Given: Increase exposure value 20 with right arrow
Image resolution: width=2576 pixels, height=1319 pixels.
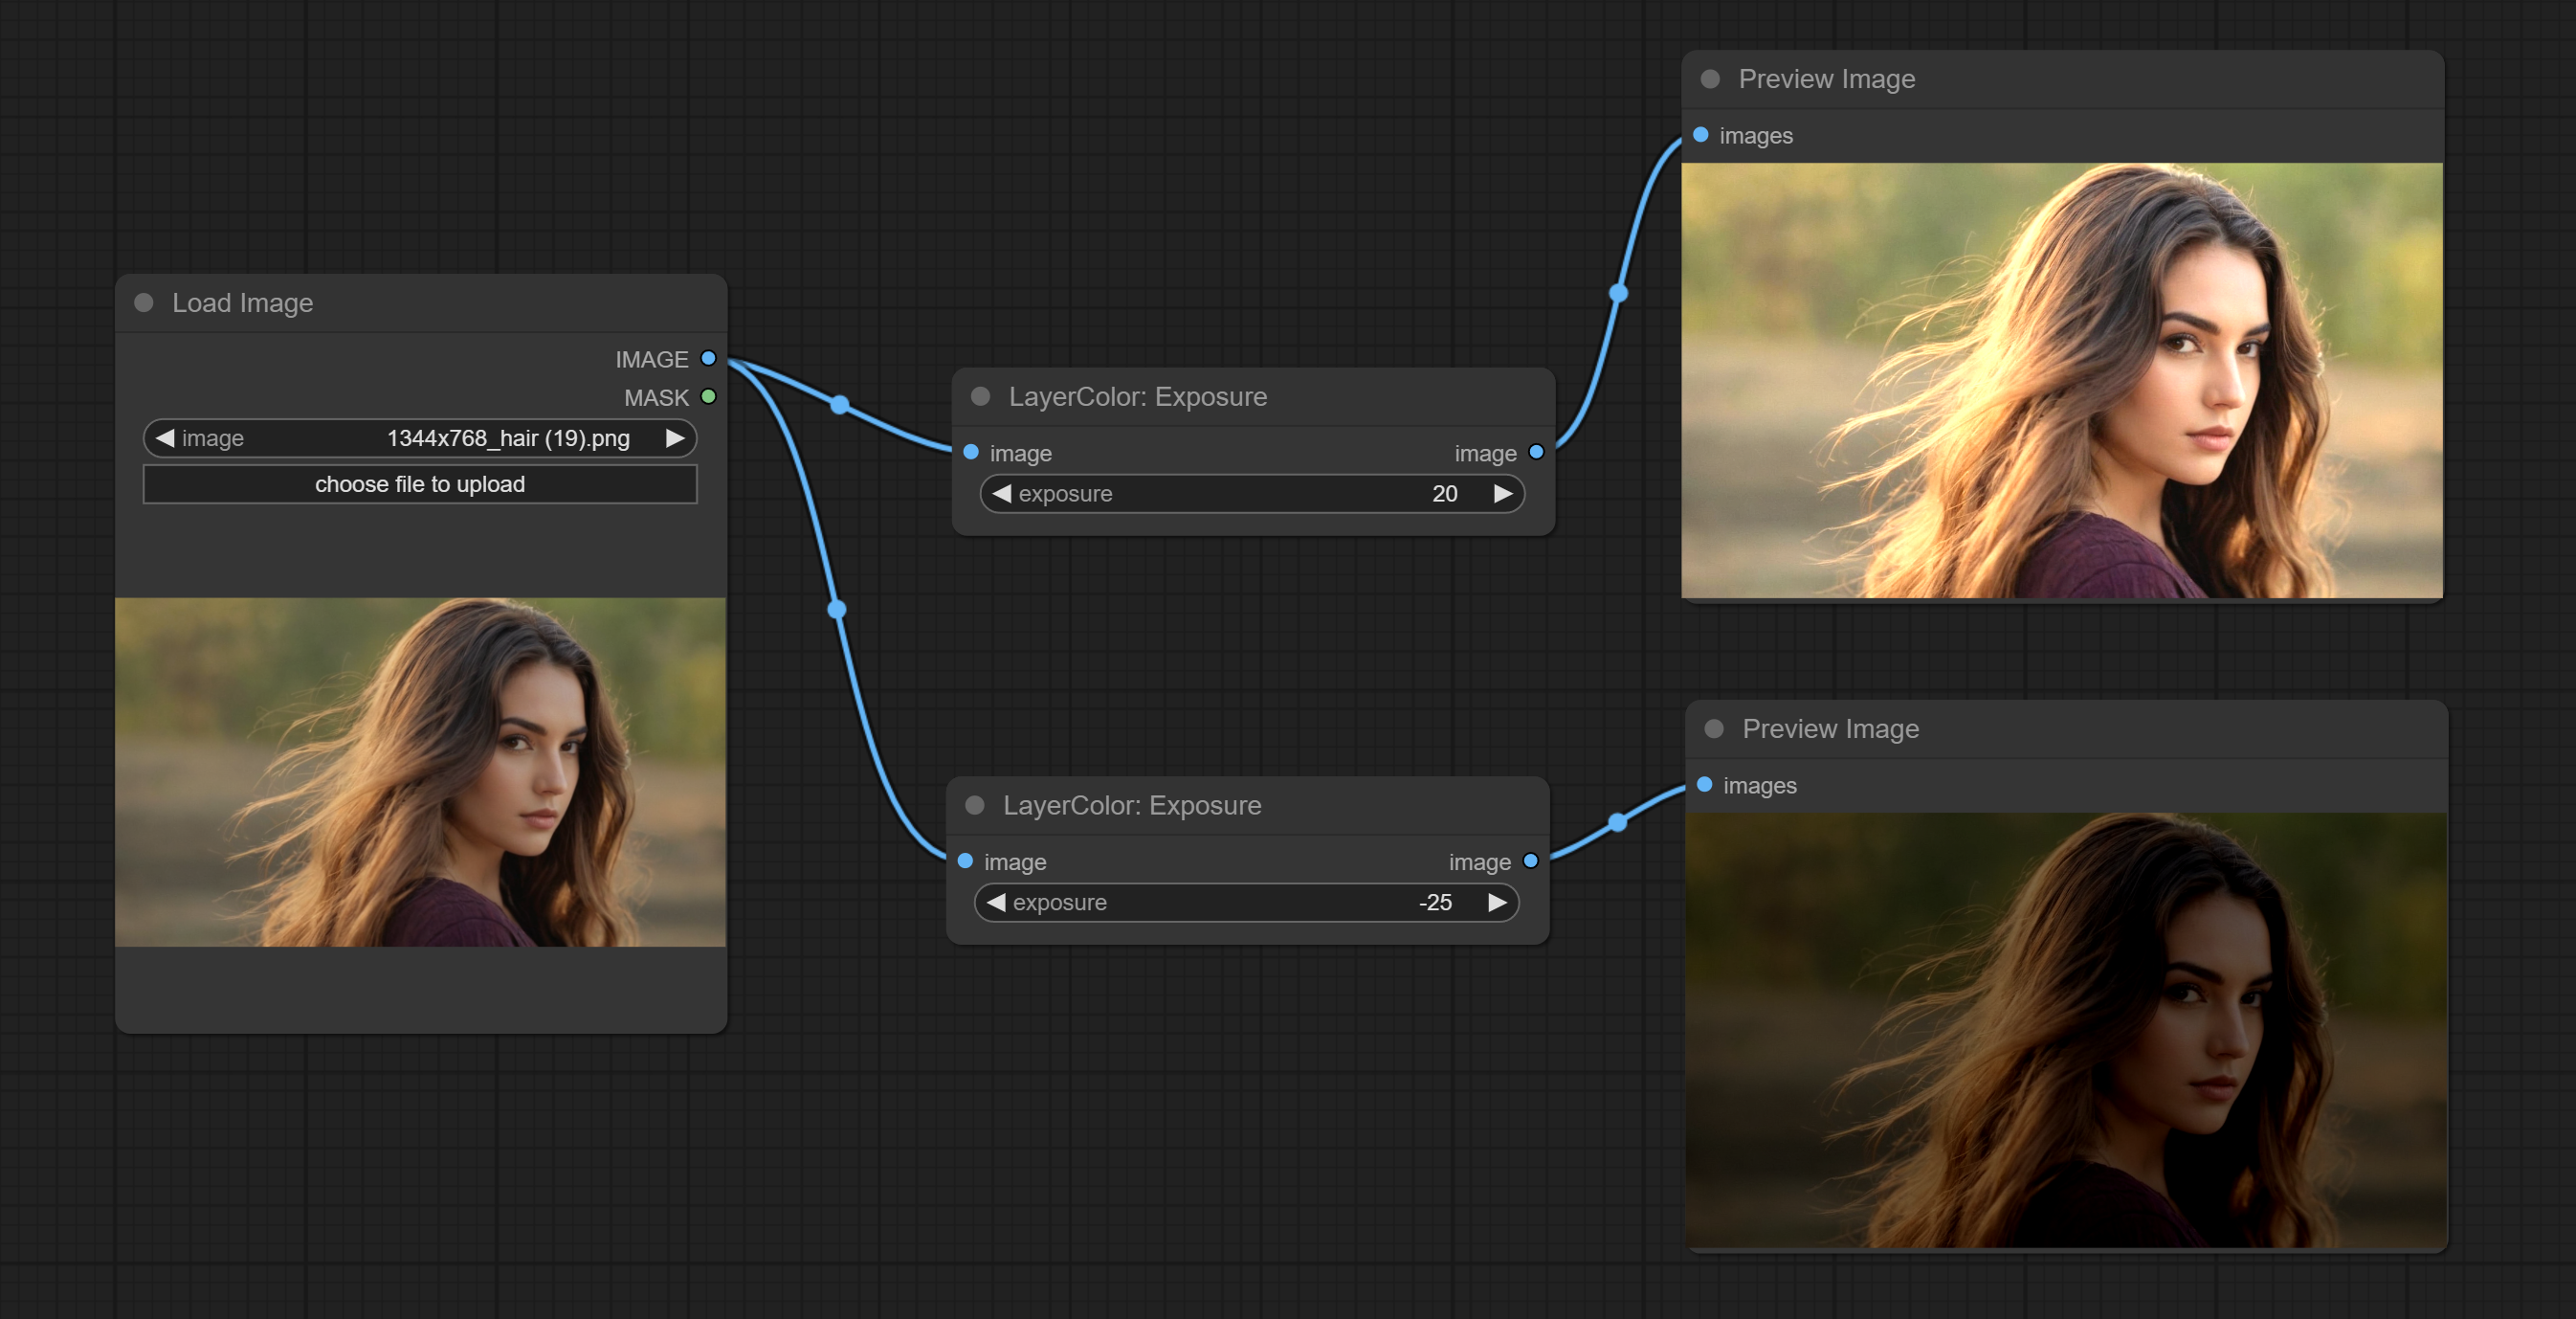Looking at the screenshot, I should [x=1502, y=494].
